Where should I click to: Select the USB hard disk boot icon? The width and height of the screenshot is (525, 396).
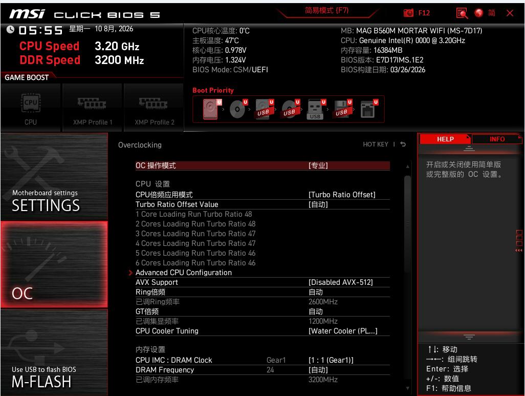tap(264, 109)
